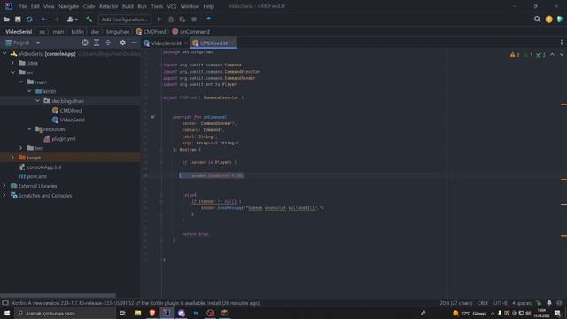This screenshot has width=567, height=319.
Task: Toggle tool window buttons at status bar left
Action: coord(5,303)
